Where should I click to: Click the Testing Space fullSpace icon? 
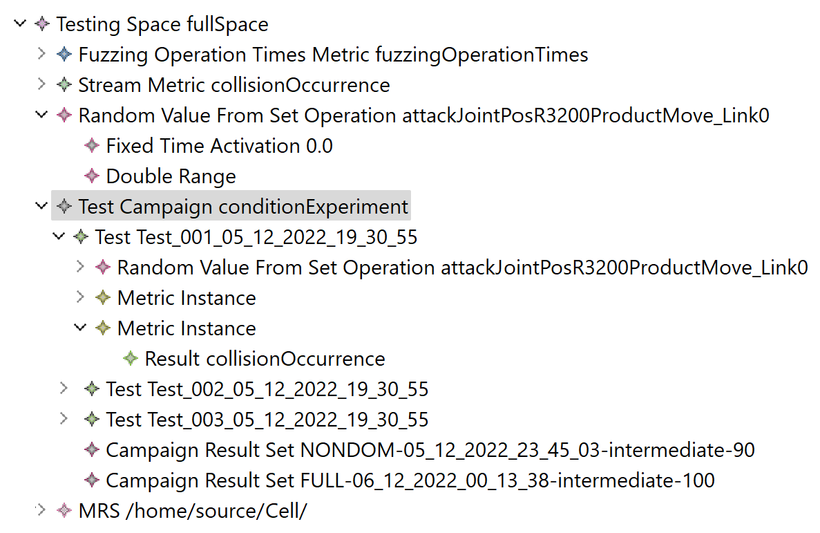pyautogui.click(x=42, y=24)
